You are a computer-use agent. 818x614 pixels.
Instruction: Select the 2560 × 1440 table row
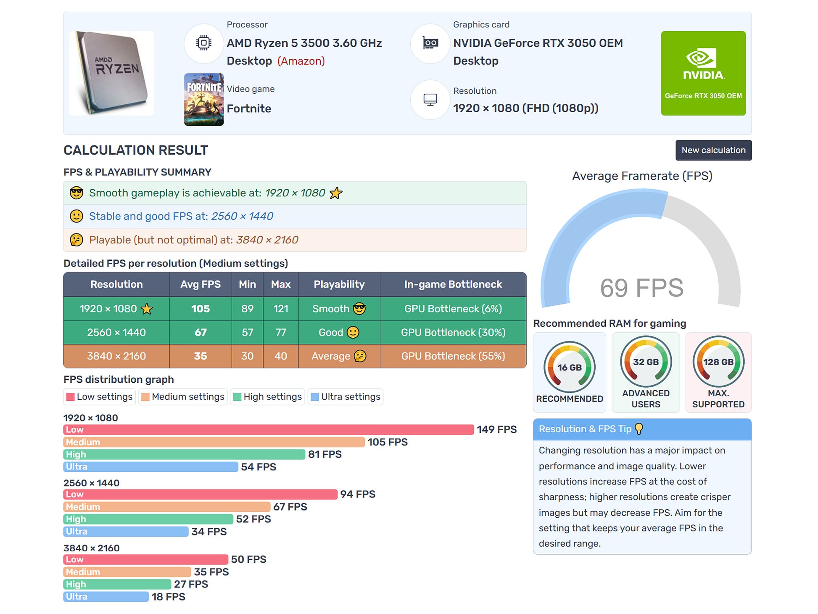click(116, 333)
